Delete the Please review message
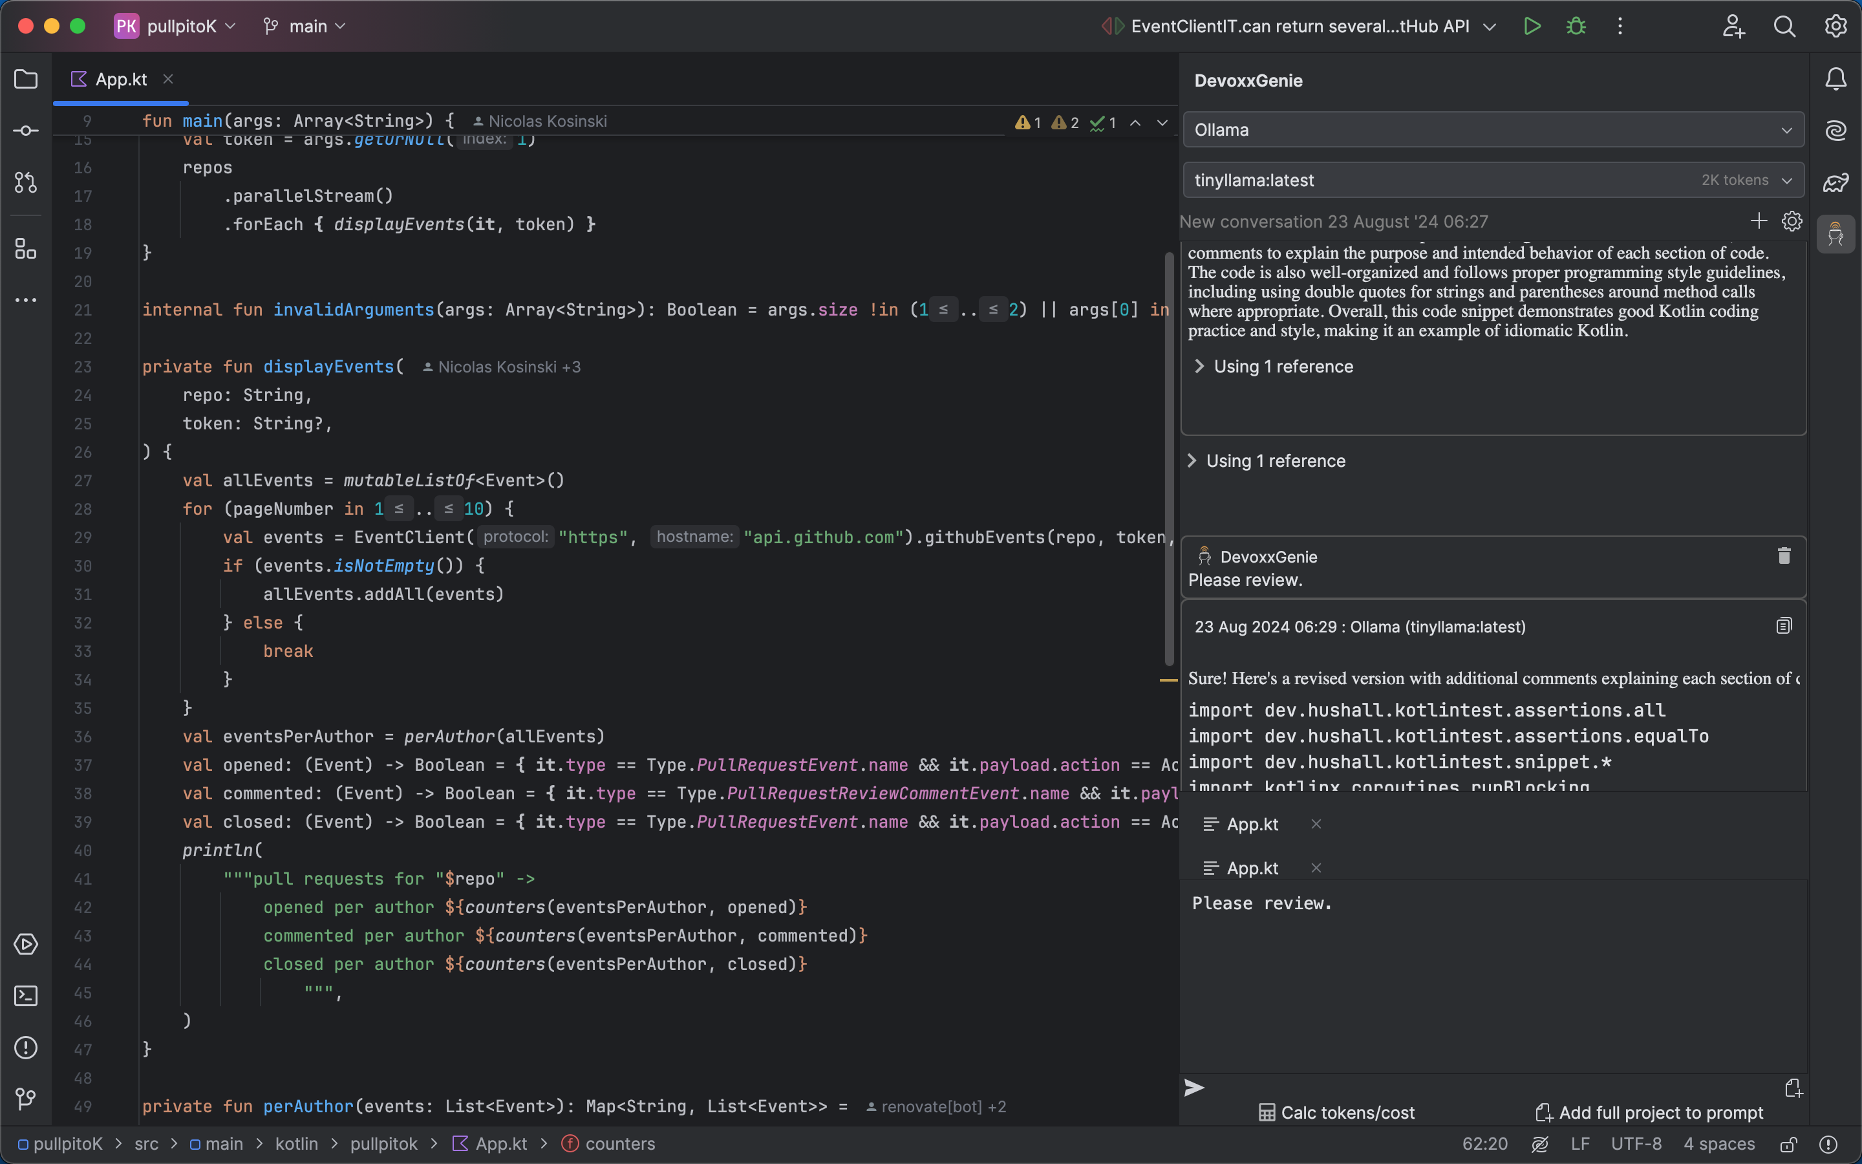The image size is (1862, 1164). point(1784,556)
